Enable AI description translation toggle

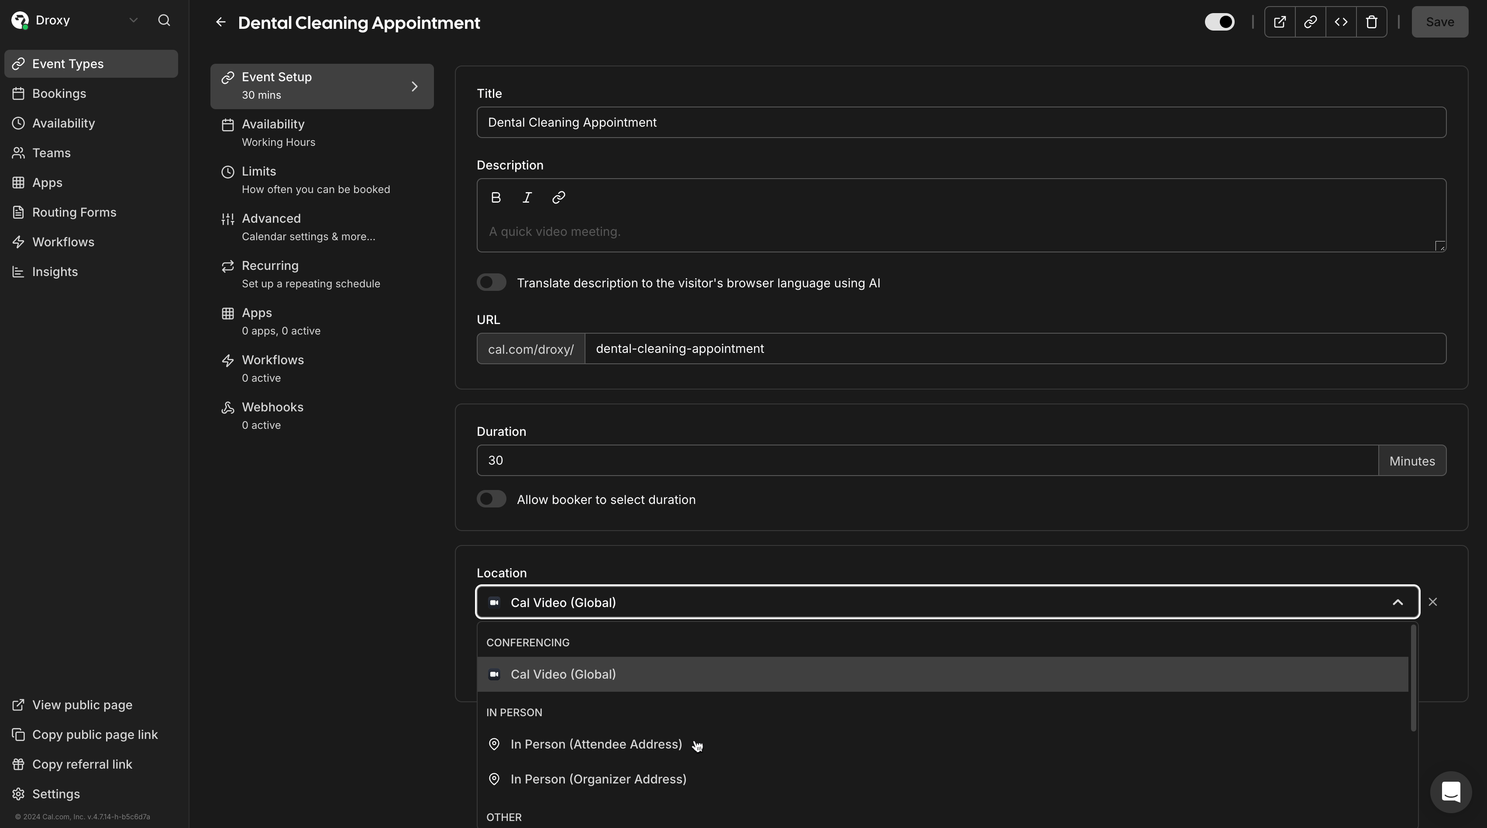491,283
